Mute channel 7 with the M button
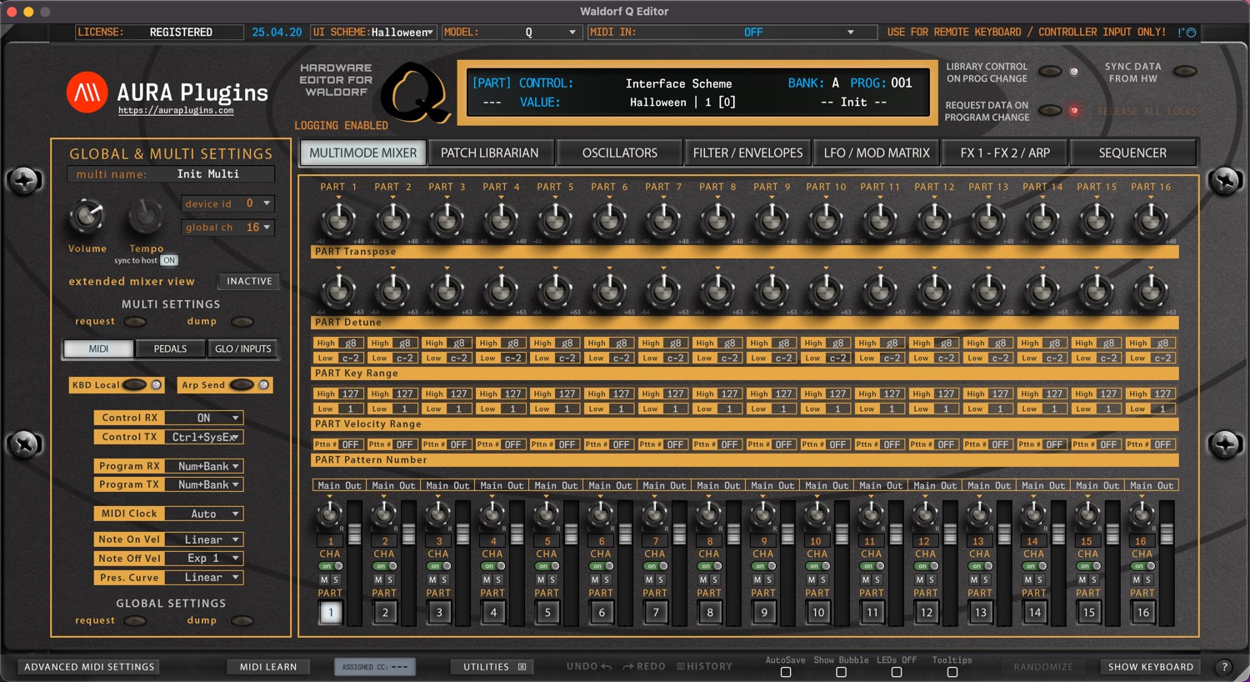Image resolution: width=1250 pixels, height=682 pixels. pyautogui.click(x=649, y=579)
